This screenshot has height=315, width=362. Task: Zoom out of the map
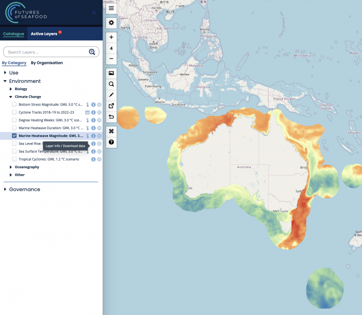[x=111, y=59]
